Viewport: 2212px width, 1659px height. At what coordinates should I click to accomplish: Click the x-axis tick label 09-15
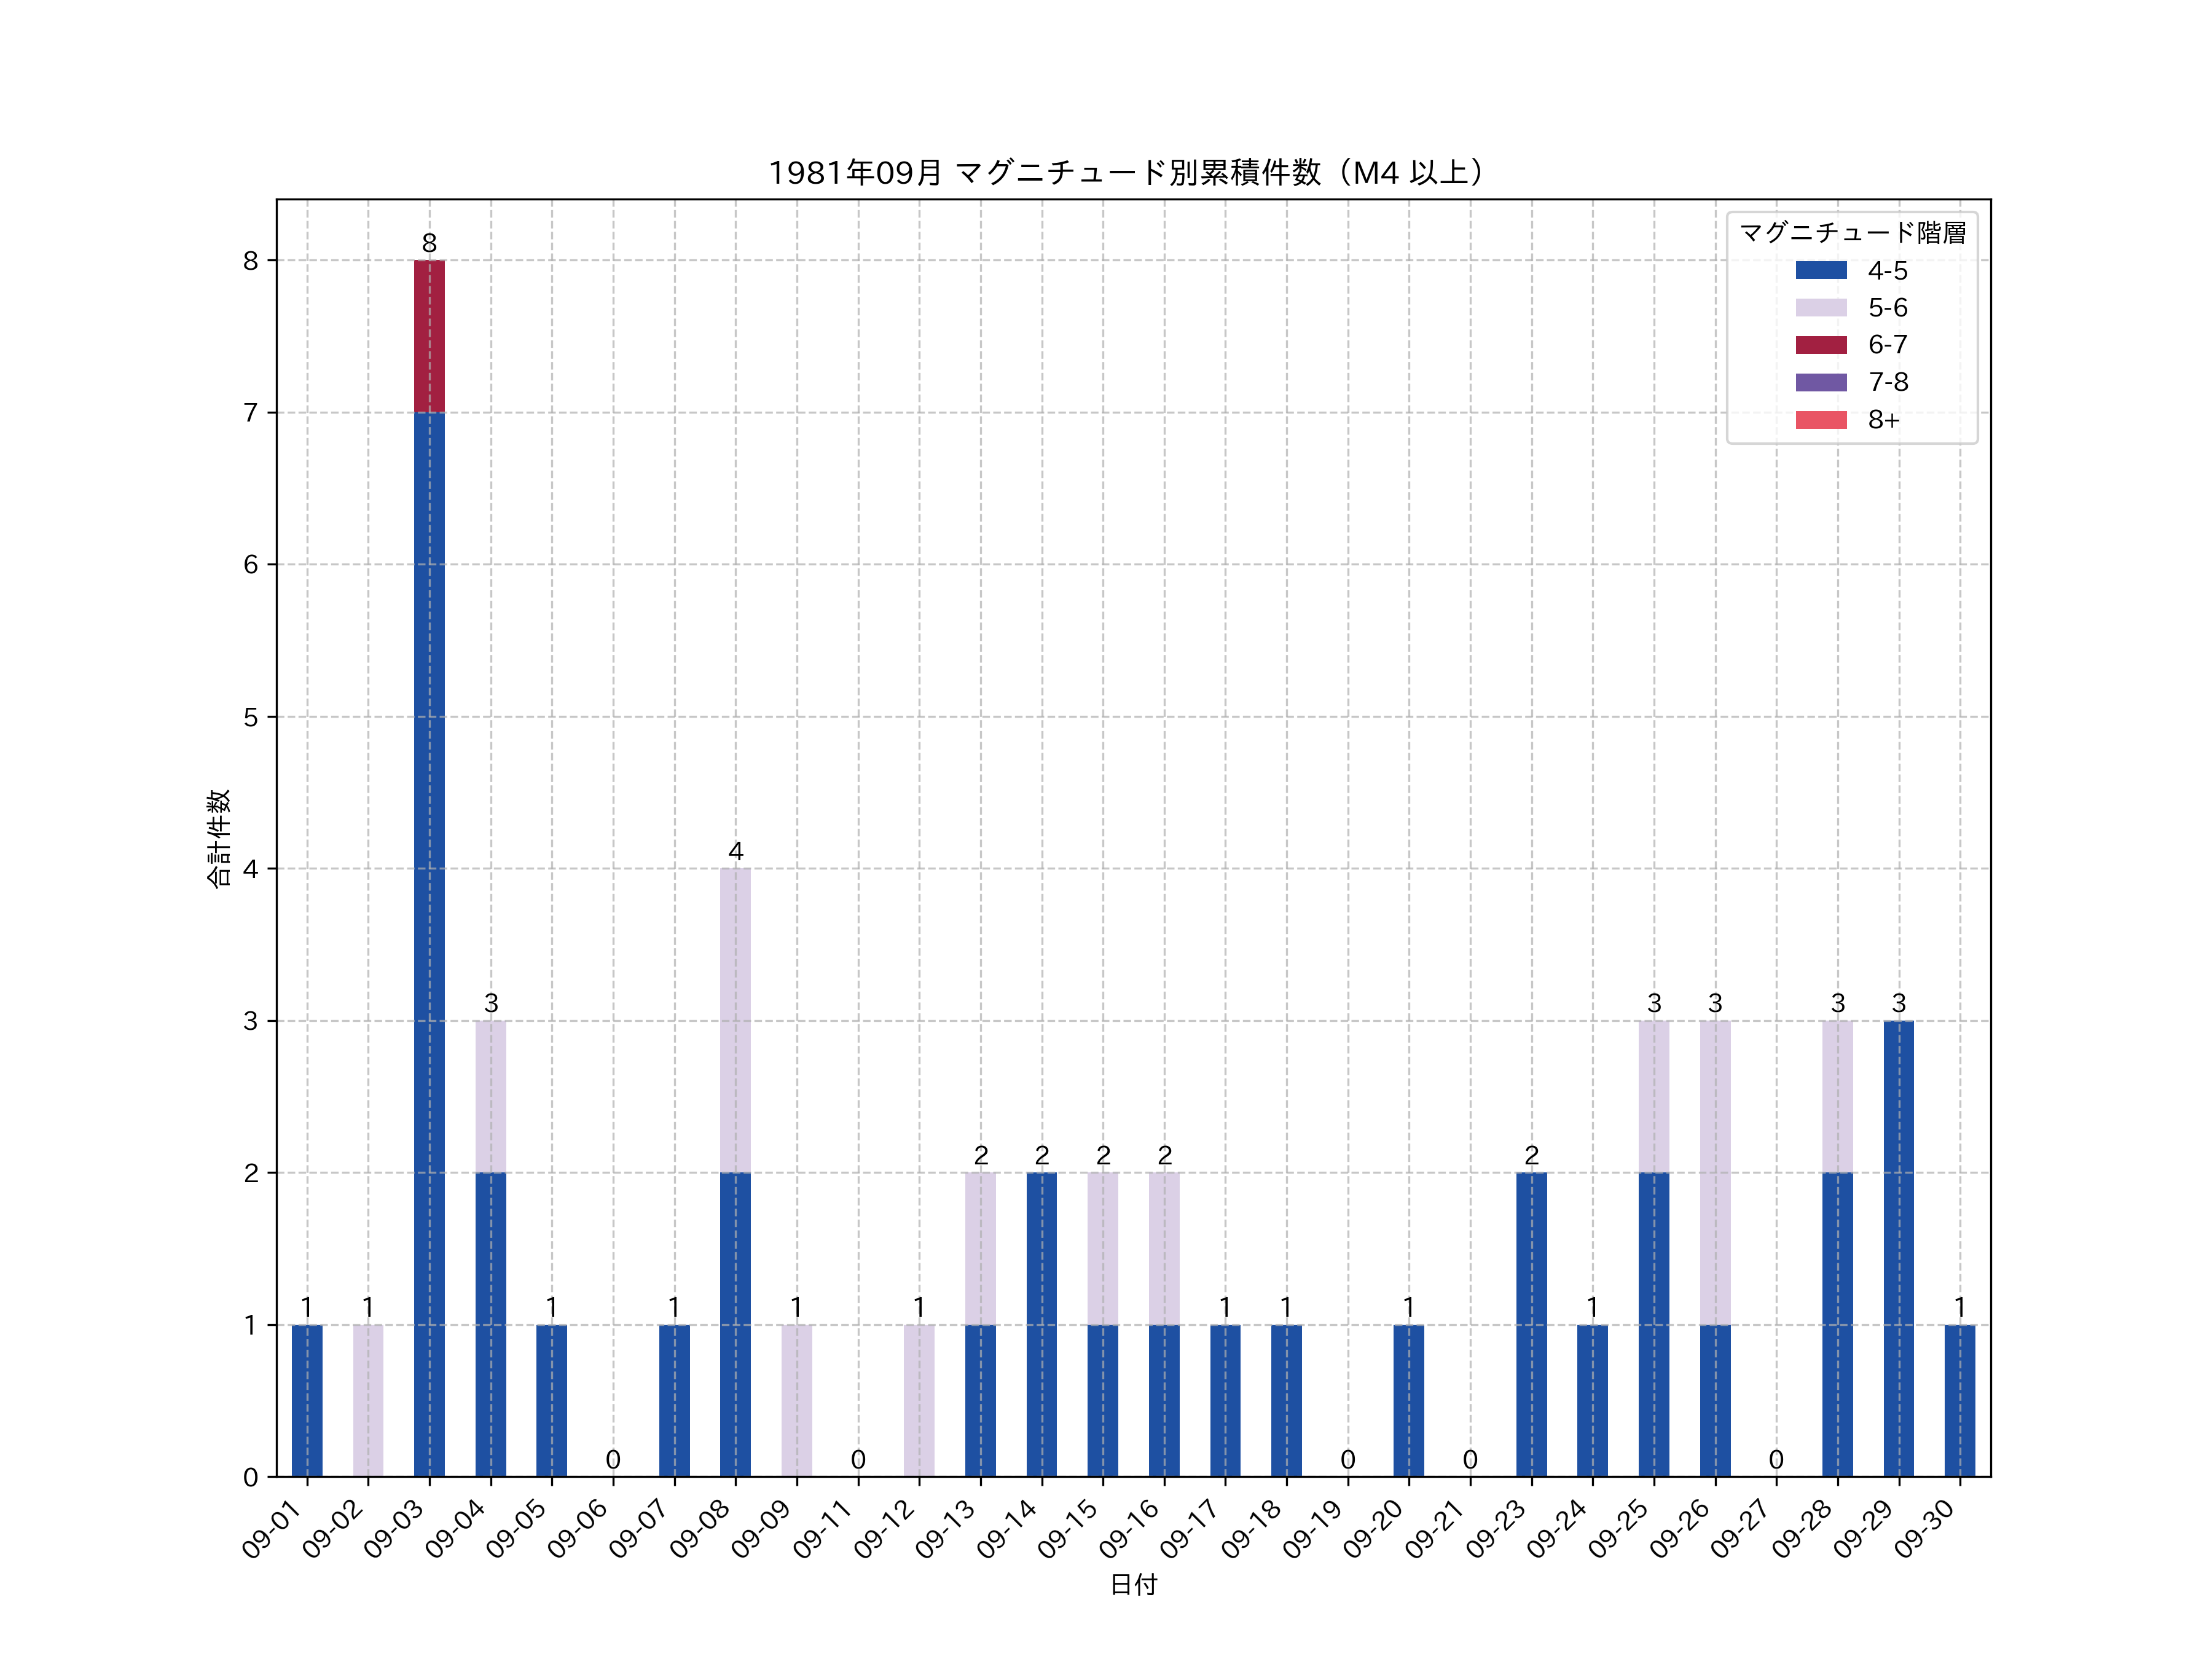click(x=1068, y=1529)
